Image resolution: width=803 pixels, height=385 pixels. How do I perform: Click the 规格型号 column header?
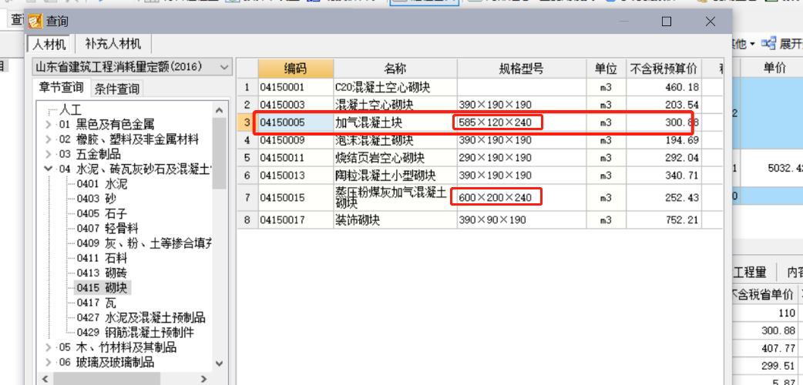pos(522,69)
